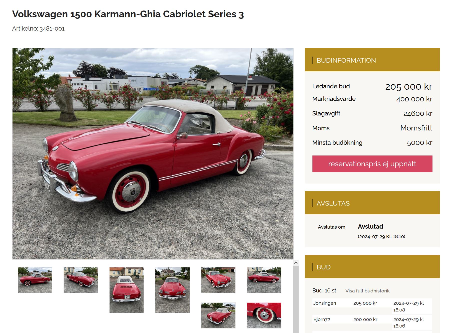
Task: Select the side profile thumbnail facing right
Action: [264, 280]
